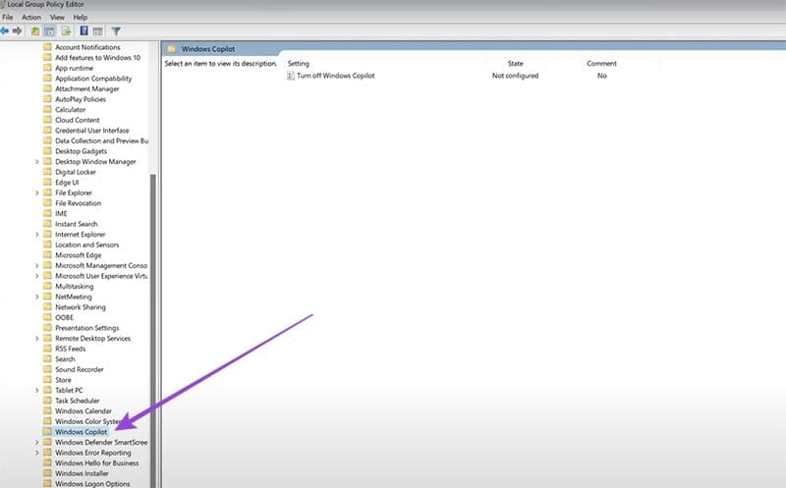
Task: Click the Filter funnel icon
Action: (x=116, y=31)
